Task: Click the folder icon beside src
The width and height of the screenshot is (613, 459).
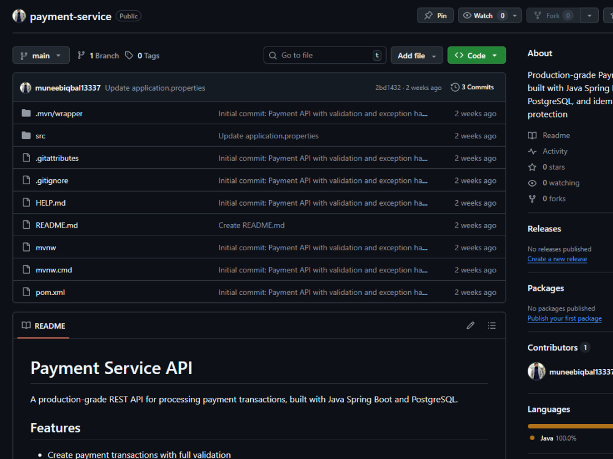Action: point(26,135)
